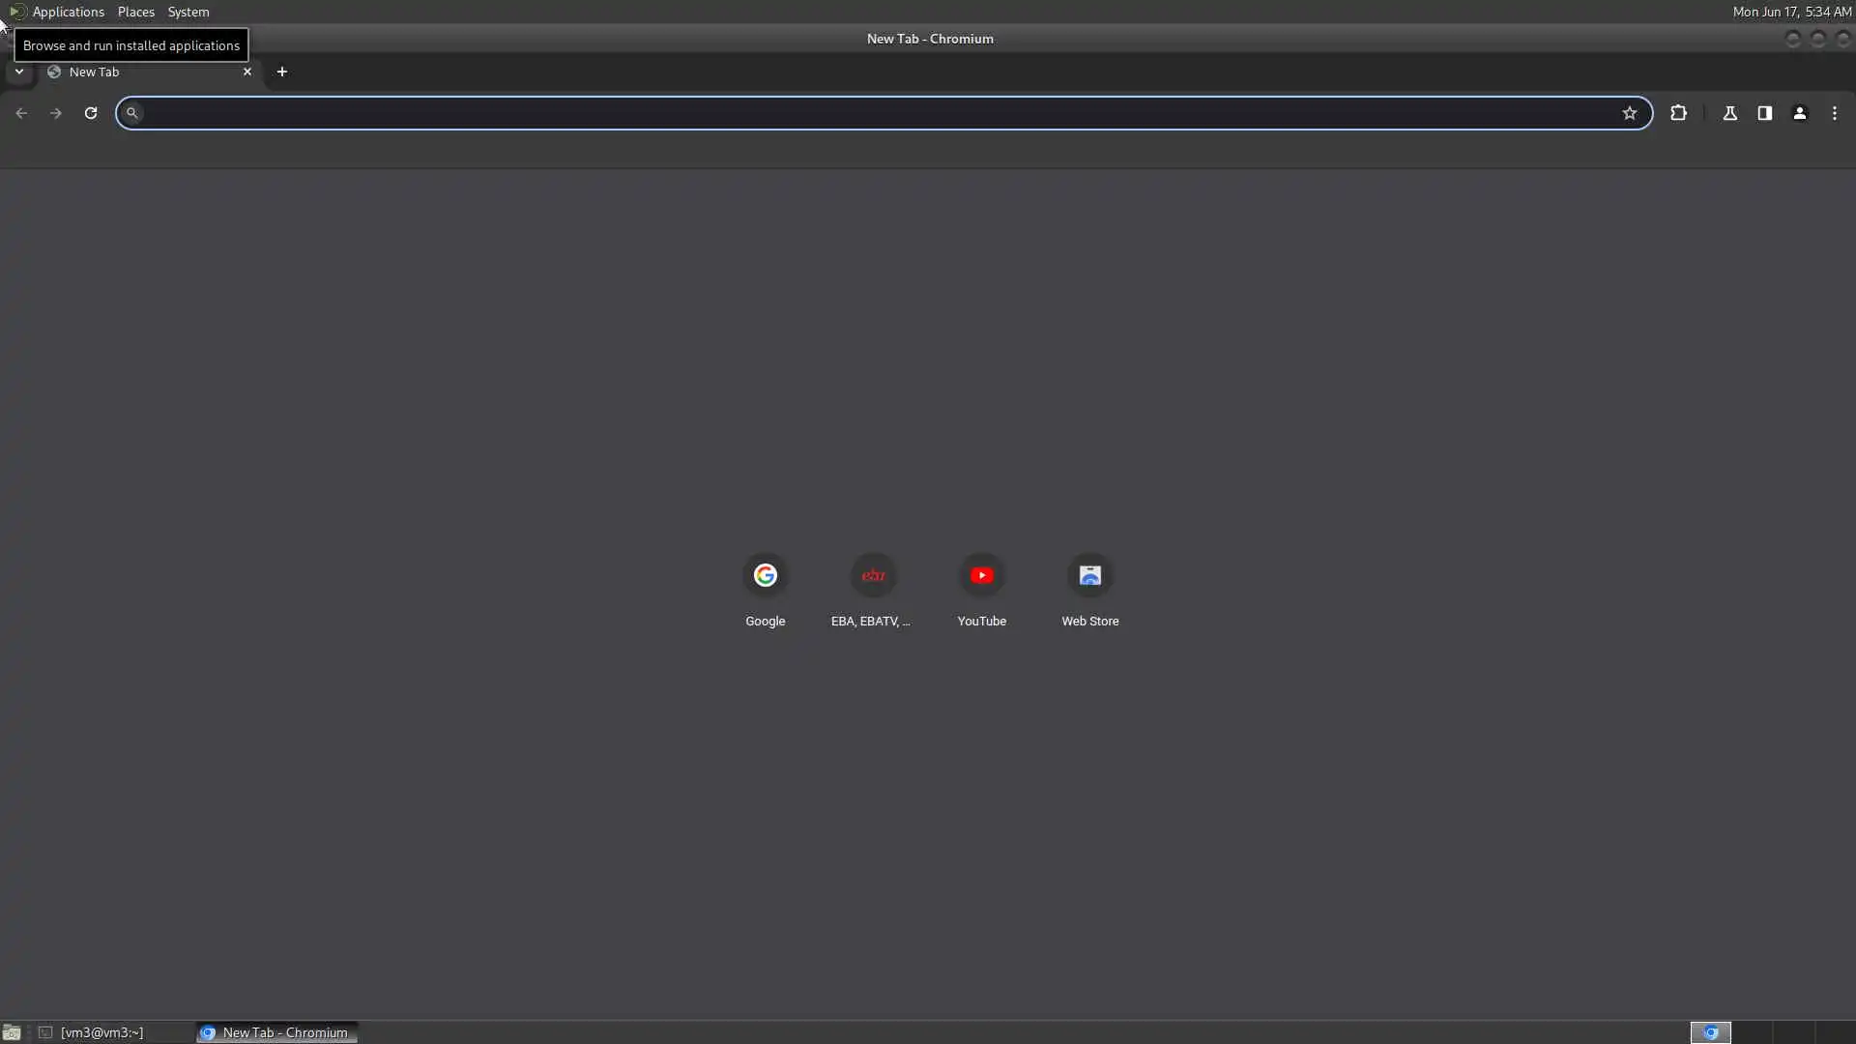
Task: Open the Applications menu
Action: coord(68,12)
